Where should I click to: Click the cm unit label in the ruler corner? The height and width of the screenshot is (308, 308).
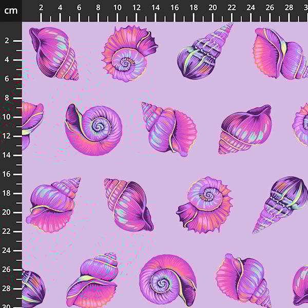[x=11, y=10]
